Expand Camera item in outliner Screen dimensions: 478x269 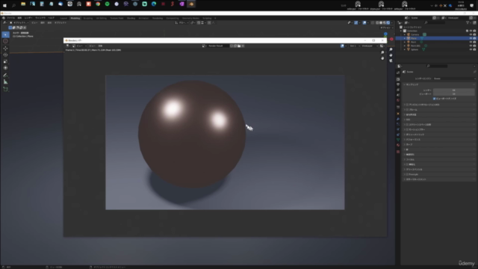(x=405, y=34)
